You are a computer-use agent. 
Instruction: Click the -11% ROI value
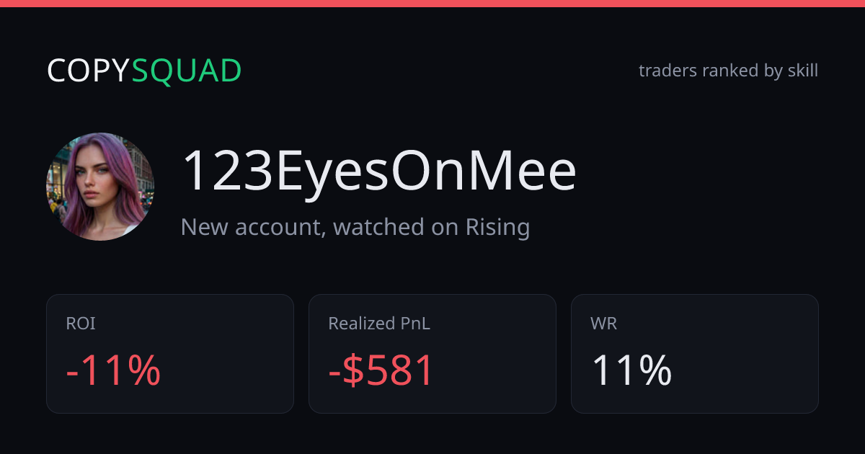[x=113, y=370]
